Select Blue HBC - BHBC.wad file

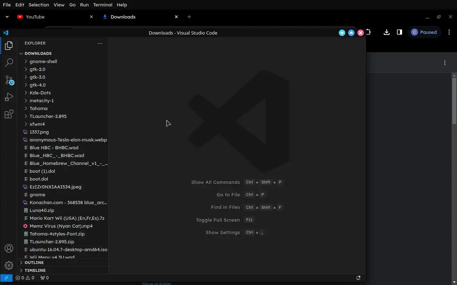click(x=63, y=147)
